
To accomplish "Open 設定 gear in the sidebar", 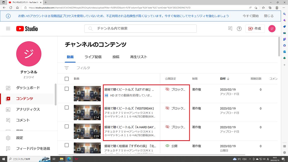I will (x=19, y=138).
